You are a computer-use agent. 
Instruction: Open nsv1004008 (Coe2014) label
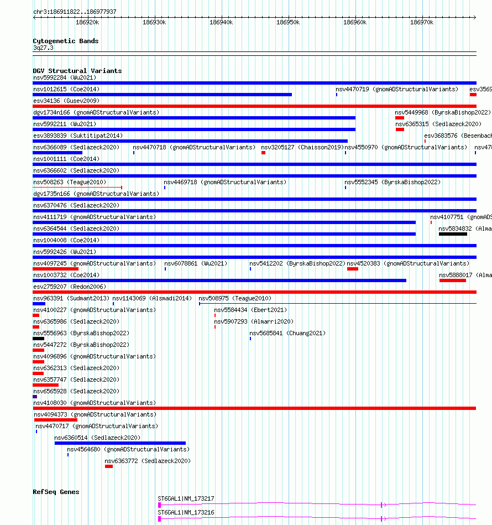pyautogui.click(x=66, y=240)
